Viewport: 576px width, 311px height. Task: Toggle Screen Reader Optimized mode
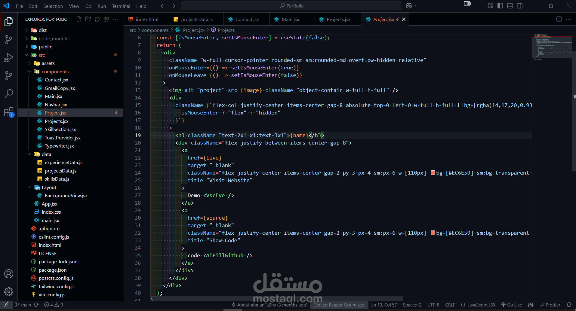pyautogui.click(x=339, y=305)
